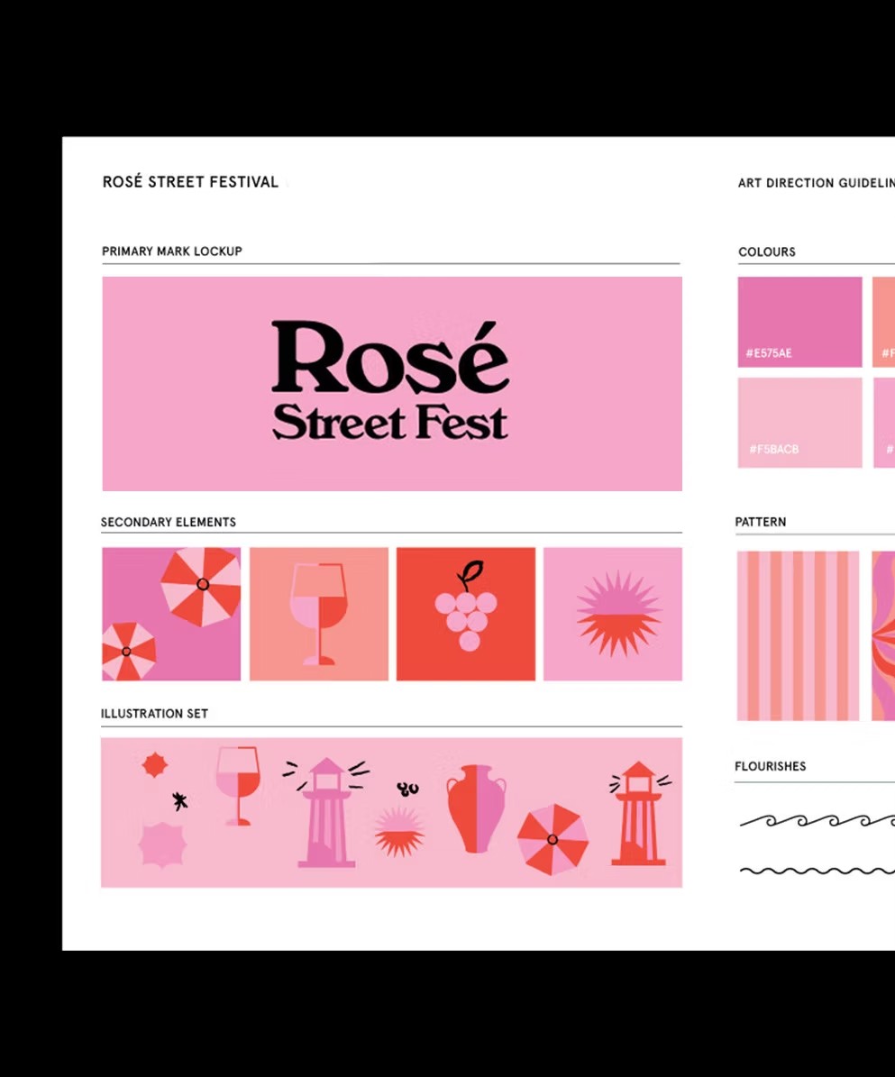The width and height of the screenshot is (895, 1077).
Task: Select the #E575AE colour swatch
Action: (799, 322)
